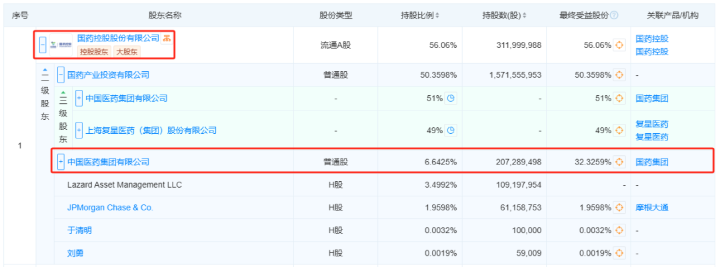Click share count 100,000 in 于清明 row
Viewport: 720px width, 267px height.
(528, 230)
